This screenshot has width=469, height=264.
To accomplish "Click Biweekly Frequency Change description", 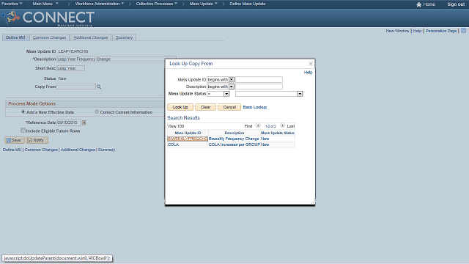I will (x=234, y=139).
